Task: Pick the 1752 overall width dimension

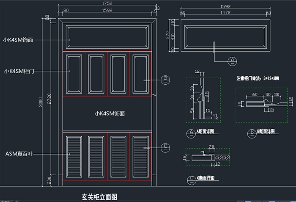Action: point(107,3)
